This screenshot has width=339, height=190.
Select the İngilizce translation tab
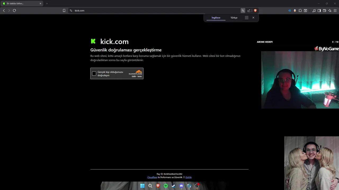(216, 18)
